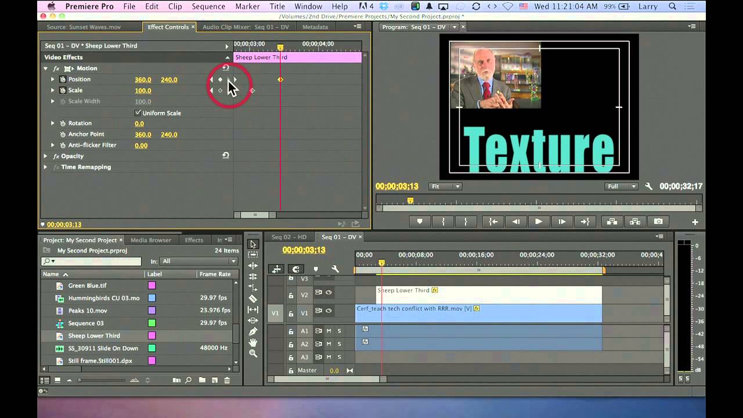This screenshot has height=418, width=743.
Task: Select the Slip tool
Action: click(x=253, y=309)
